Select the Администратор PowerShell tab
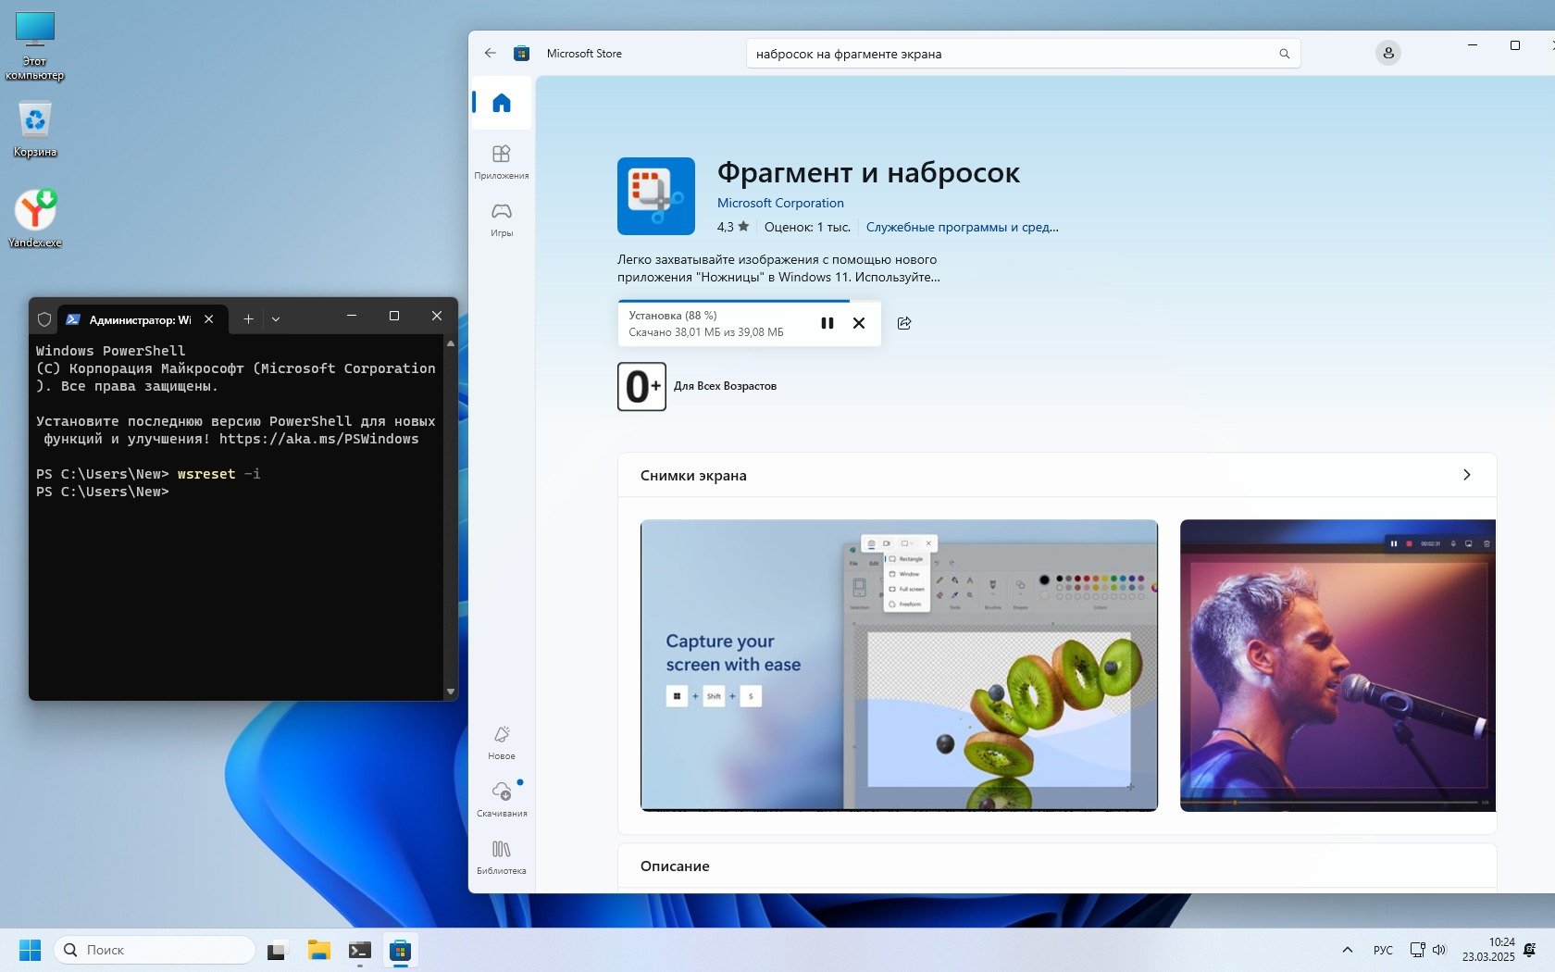 tap(139, 319)
